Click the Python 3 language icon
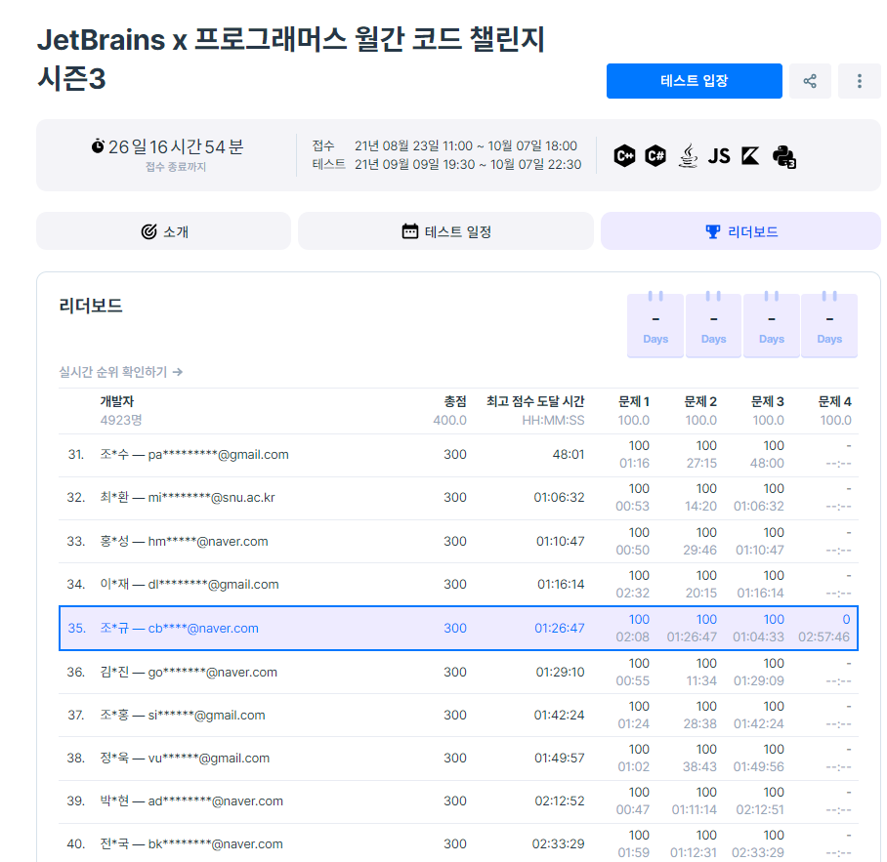The width and height of the screenshot is (887, 862). click(x=784, y=156)
